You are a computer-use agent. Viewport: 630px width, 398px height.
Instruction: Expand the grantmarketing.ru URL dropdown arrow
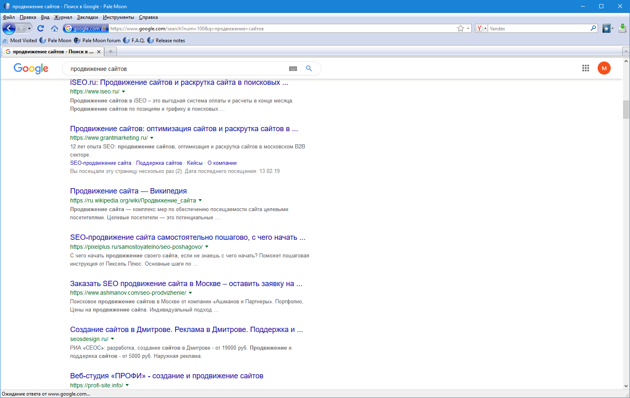tap(152, 138)
